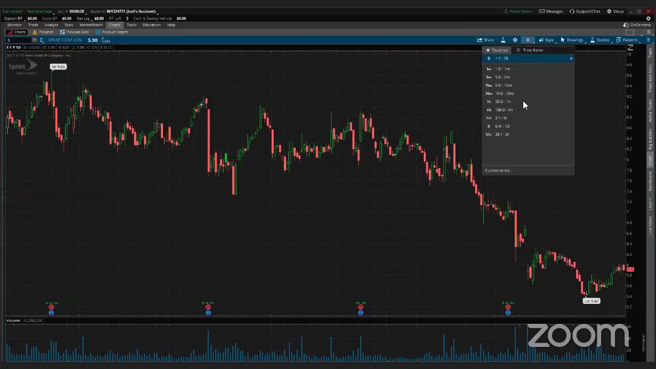Click the leftmost red earnings marker

[51, 307]
